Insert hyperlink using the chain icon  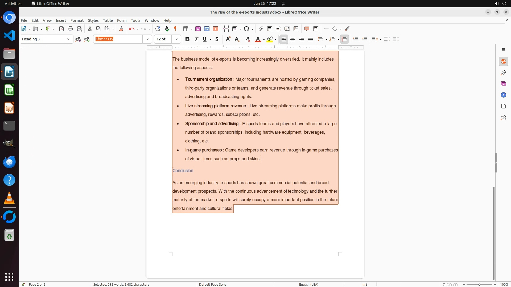[x=261, y=29]
